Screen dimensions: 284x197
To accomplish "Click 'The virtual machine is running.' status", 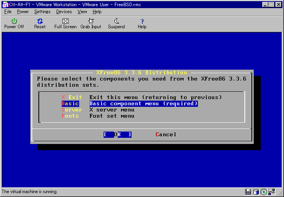I will (x=29, y=192).
